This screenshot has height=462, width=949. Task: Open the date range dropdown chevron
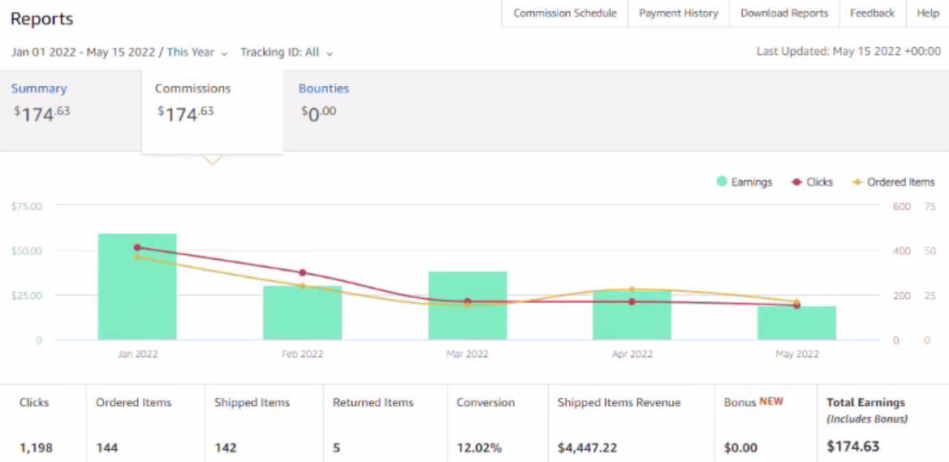coord(225,54)
